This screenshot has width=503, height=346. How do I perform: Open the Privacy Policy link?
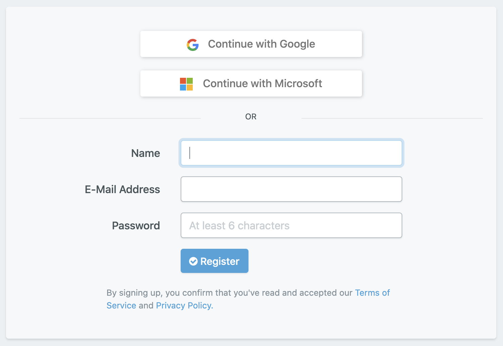[184, 305]
